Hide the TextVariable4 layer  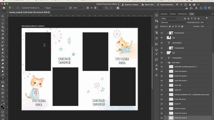tap(162, 58)
